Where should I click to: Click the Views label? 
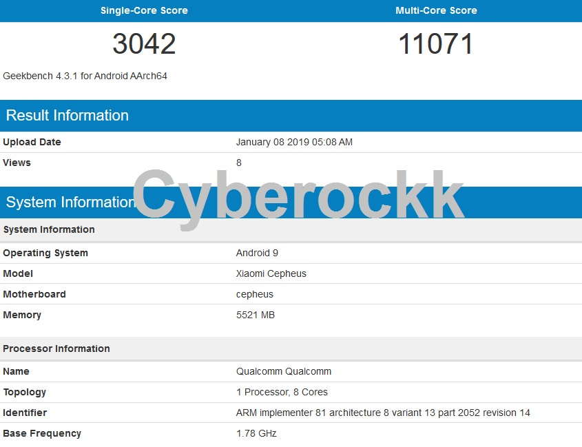tap(17, 163)
